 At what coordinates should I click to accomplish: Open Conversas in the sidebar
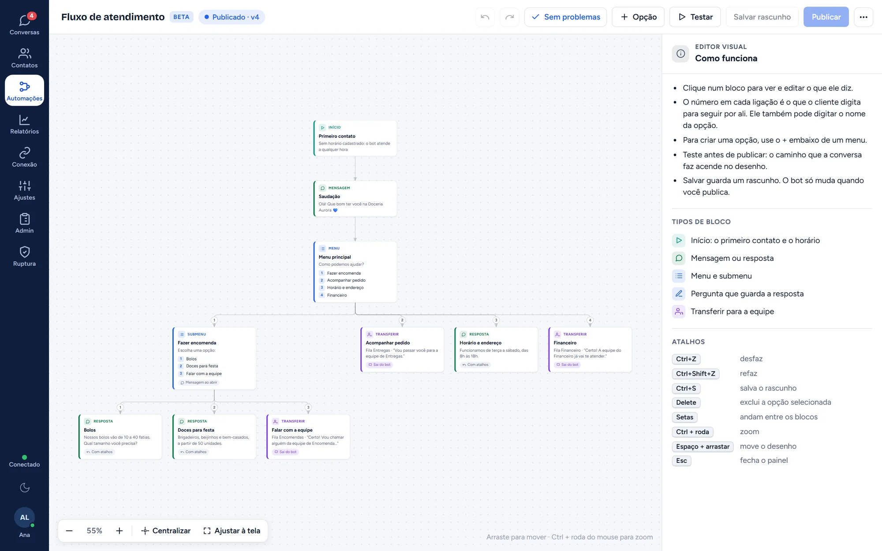pyautogui.click(x=24, y=24)
